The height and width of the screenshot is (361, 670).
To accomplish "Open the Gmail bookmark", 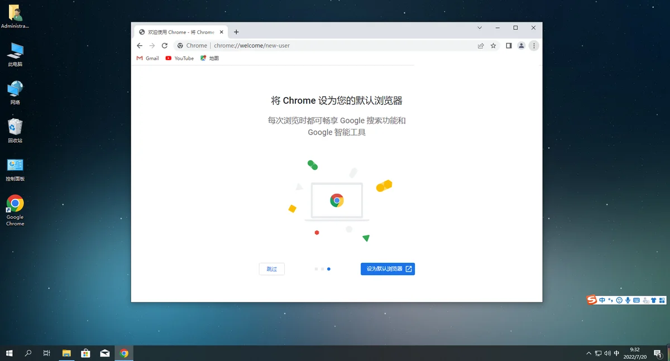I will click(x=148, y=58).
